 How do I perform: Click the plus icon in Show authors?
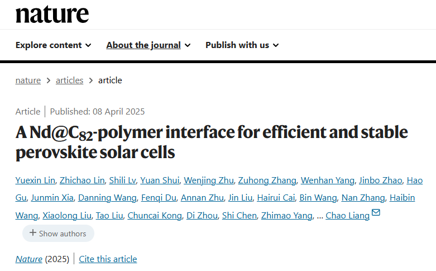point(33,232)
